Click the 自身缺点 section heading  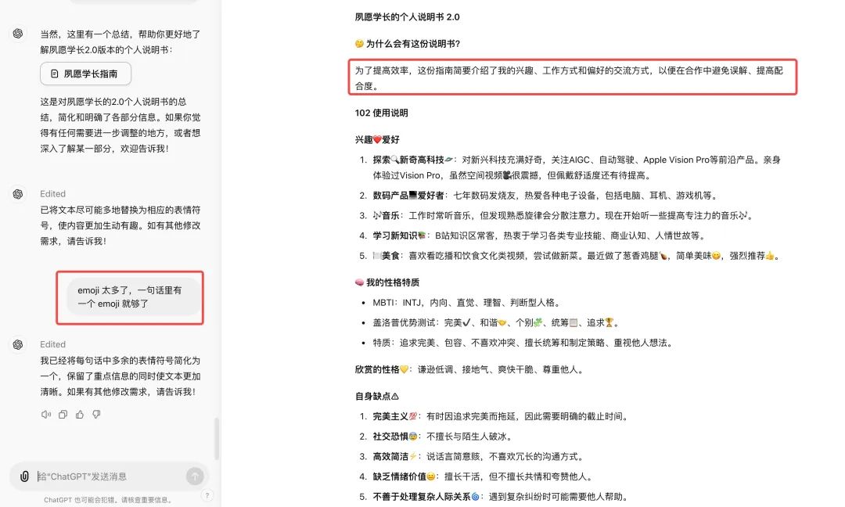click(376, 397)
